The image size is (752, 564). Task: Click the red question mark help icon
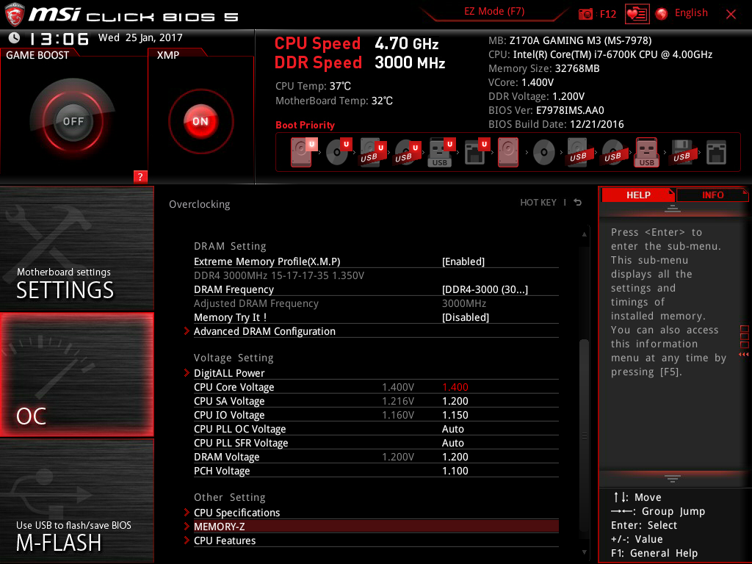(x=140, y=176)
